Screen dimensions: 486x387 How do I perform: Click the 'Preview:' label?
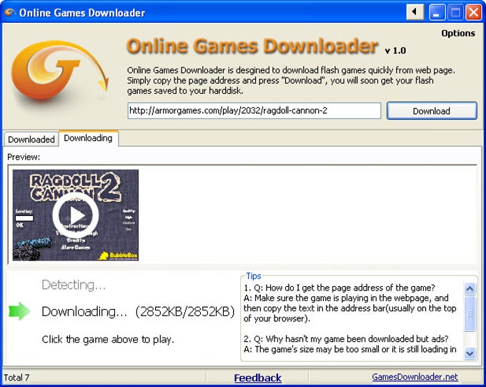[x=24, y=157]
